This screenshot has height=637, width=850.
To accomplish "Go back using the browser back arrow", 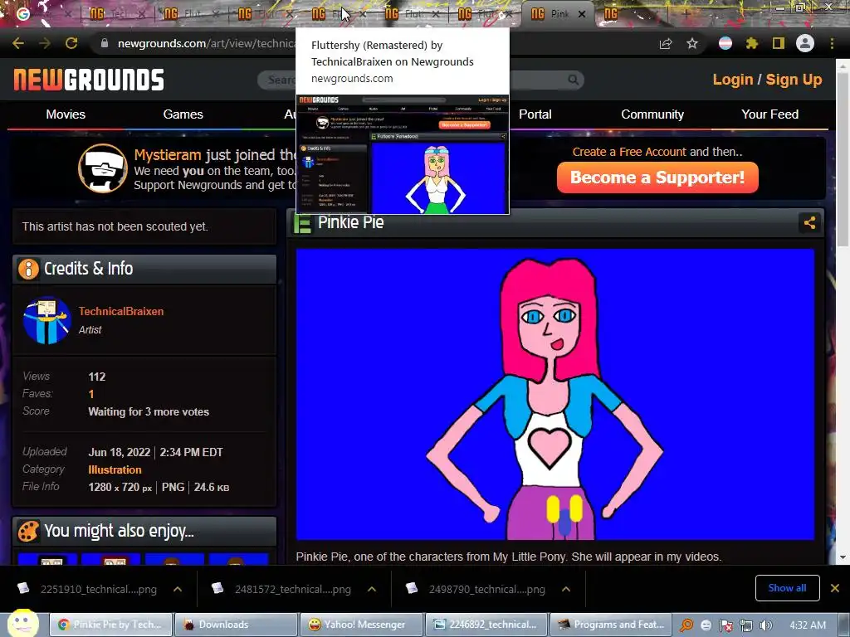I will (18, 43).
